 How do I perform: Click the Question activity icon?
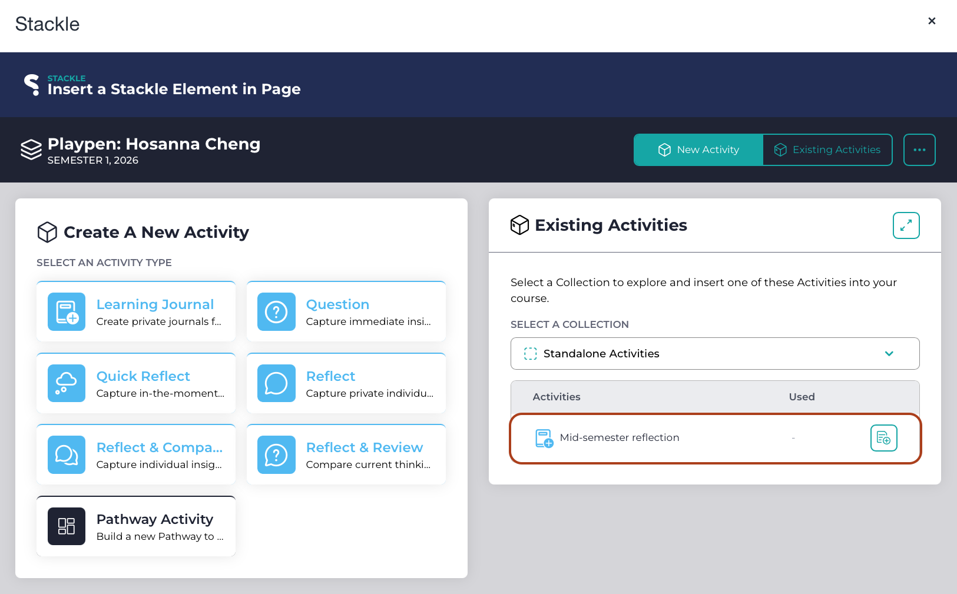pos(276,312)
